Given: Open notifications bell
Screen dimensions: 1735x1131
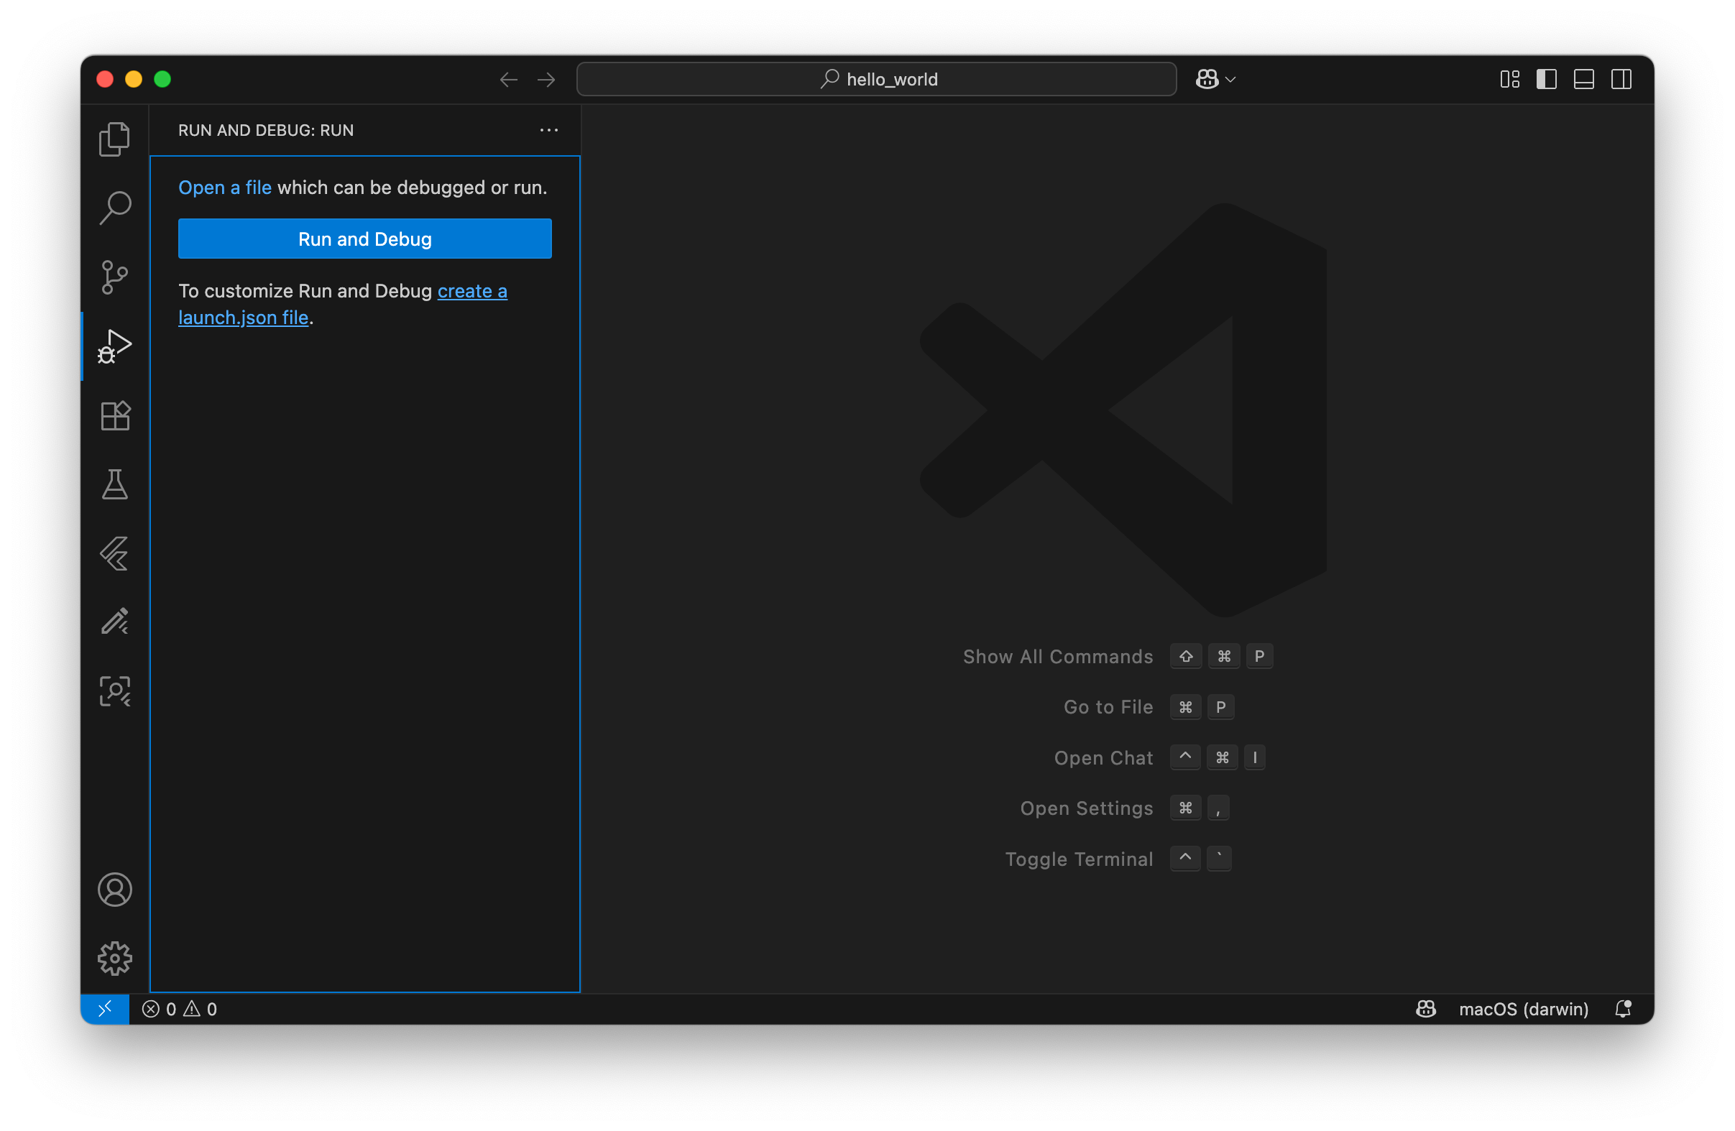Looking at the screenshot, I should (x=1623, y=1009).
